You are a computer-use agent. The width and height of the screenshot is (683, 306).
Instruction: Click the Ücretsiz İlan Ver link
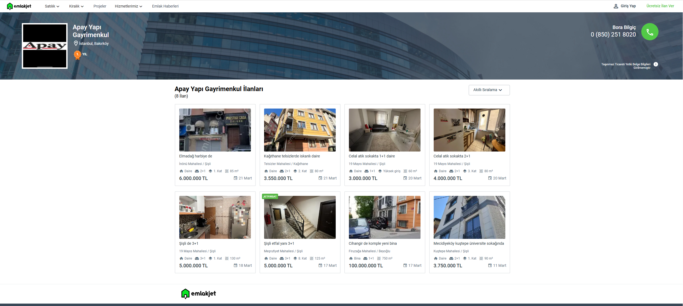pyautogui.click(x=660, y=6)
